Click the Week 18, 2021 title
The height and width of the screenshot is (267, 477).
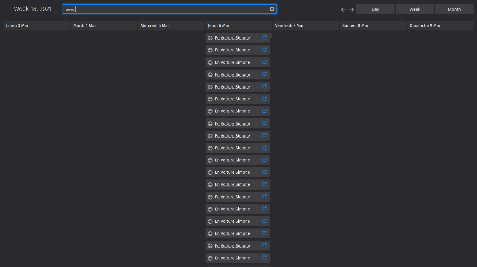click(33, 9)
